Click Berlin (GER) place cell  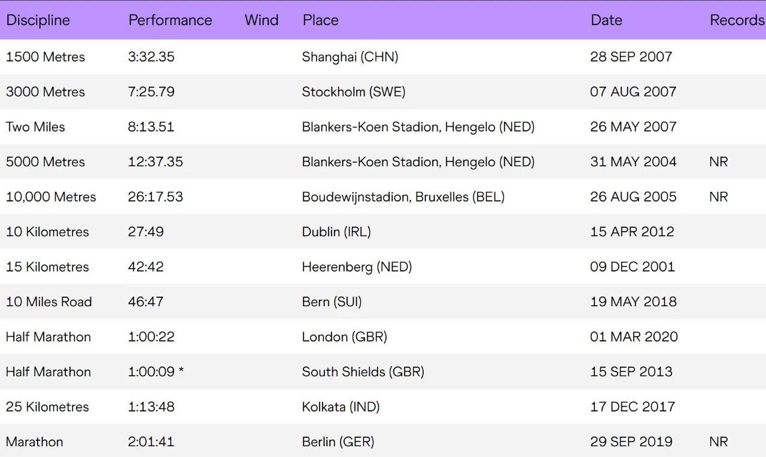click(x=338, y=442)
